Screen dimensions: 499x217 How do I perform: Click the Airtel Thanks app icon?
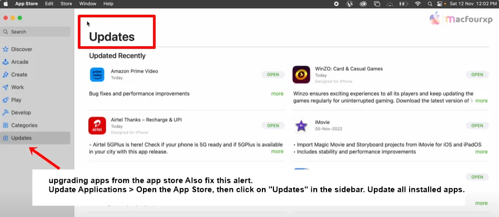pyautogui.click(x=97, y=126)
